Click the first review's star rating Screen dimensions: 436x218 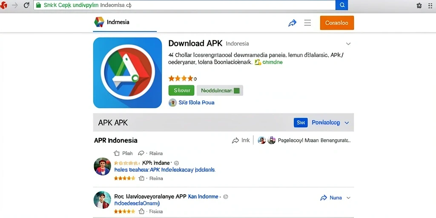click(x=125, y=178)
